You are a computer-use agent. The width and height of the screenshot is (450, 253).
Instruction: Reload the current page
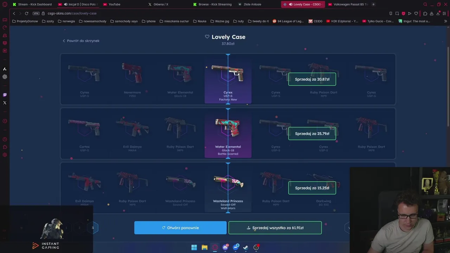(26, 13)
